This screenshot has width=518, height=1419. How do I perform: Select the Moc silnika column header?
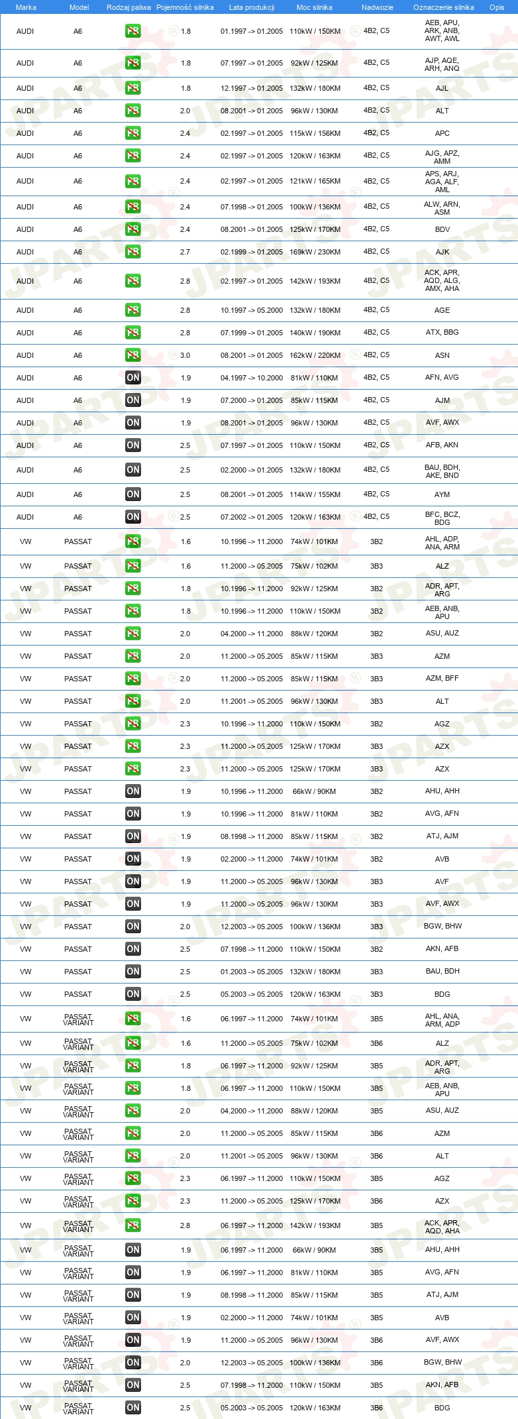point(315,7)
